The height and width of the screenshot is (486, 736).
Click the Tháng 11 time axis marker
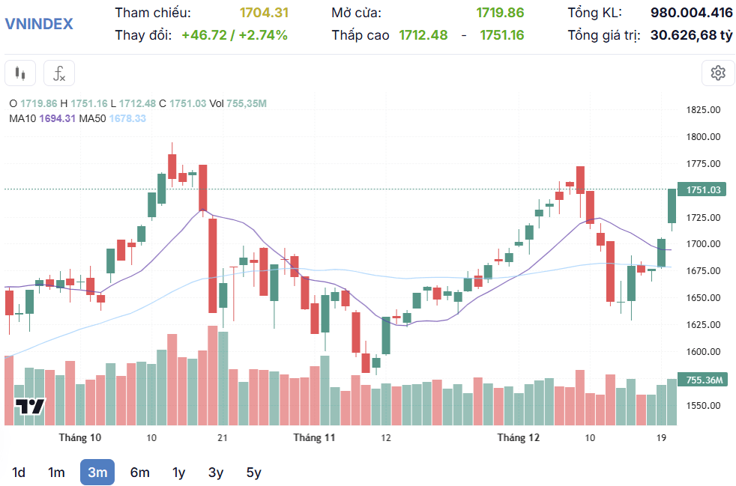click(314, 437)
